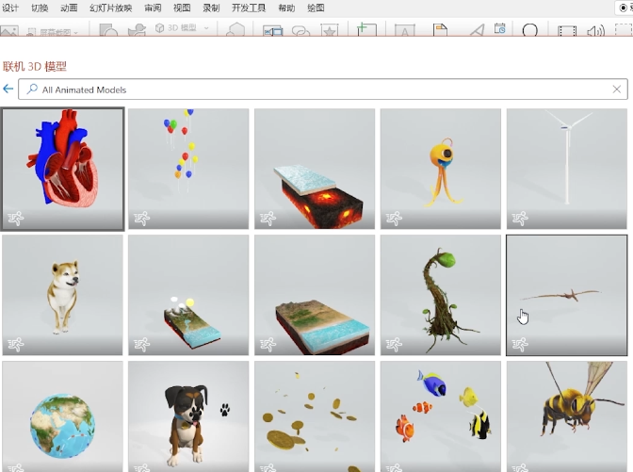Click the 联机 3D 模型 heading
The width and height of the screenshot is (633, 472).
35,66
